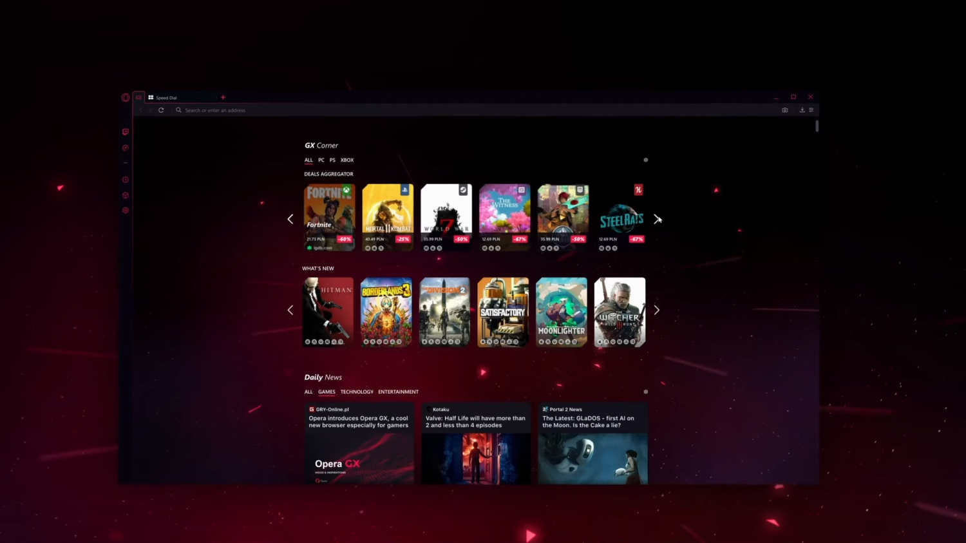The height and width of the screenshot is (543, 966).
Task: Click store badge on Steel Rats card
Action: (x=638, y=190)
